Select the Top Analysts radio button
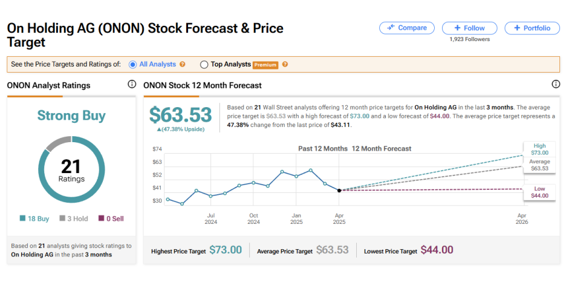The width and height of the screenshot is (566, 294). coord(204,64)
